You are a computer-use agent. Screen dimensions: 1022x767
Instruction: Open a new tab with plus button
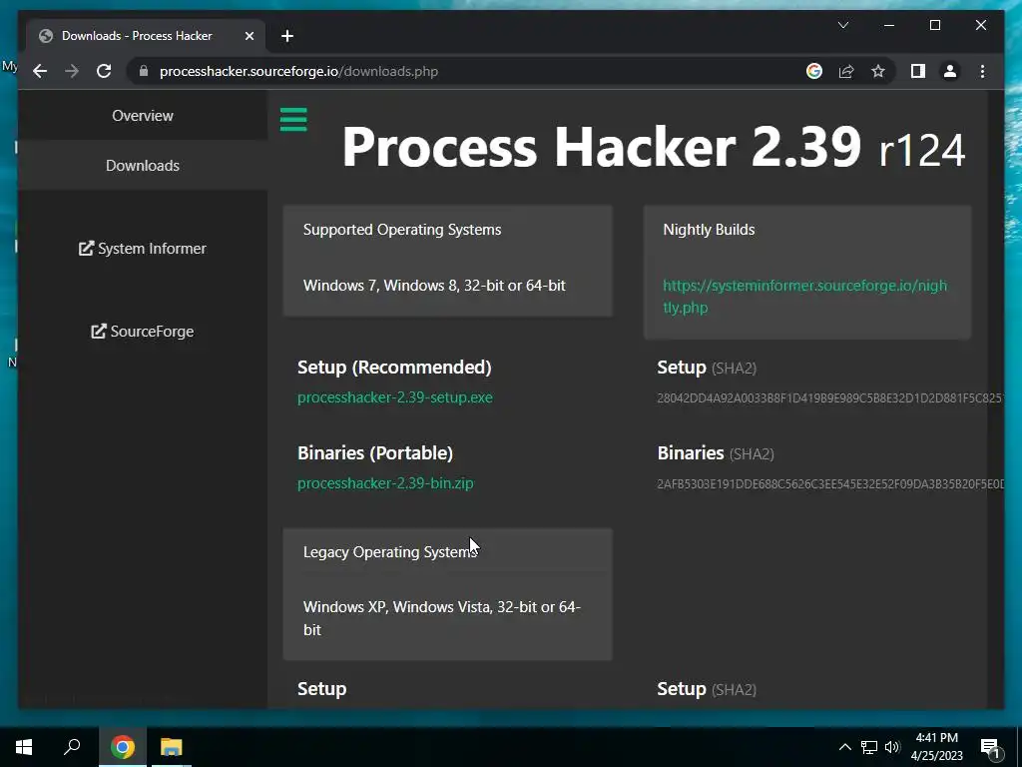coord(287,36)
